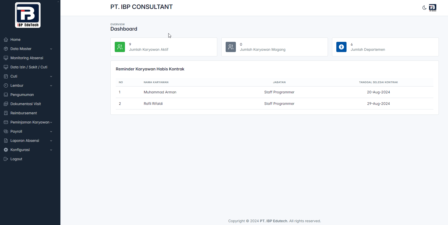Click the gray Karyawan Magang users icon
Screen dimensions: 448x225
pos(231,47)
